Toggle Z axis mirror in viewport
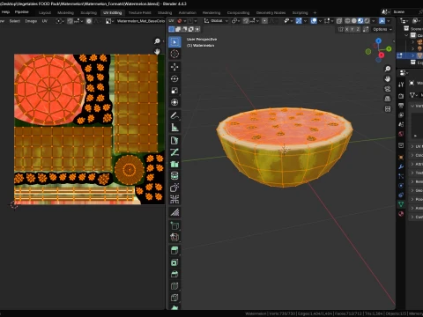Image resolution: width=423 pixels, height=317 pixels. [x=358, y=29]
